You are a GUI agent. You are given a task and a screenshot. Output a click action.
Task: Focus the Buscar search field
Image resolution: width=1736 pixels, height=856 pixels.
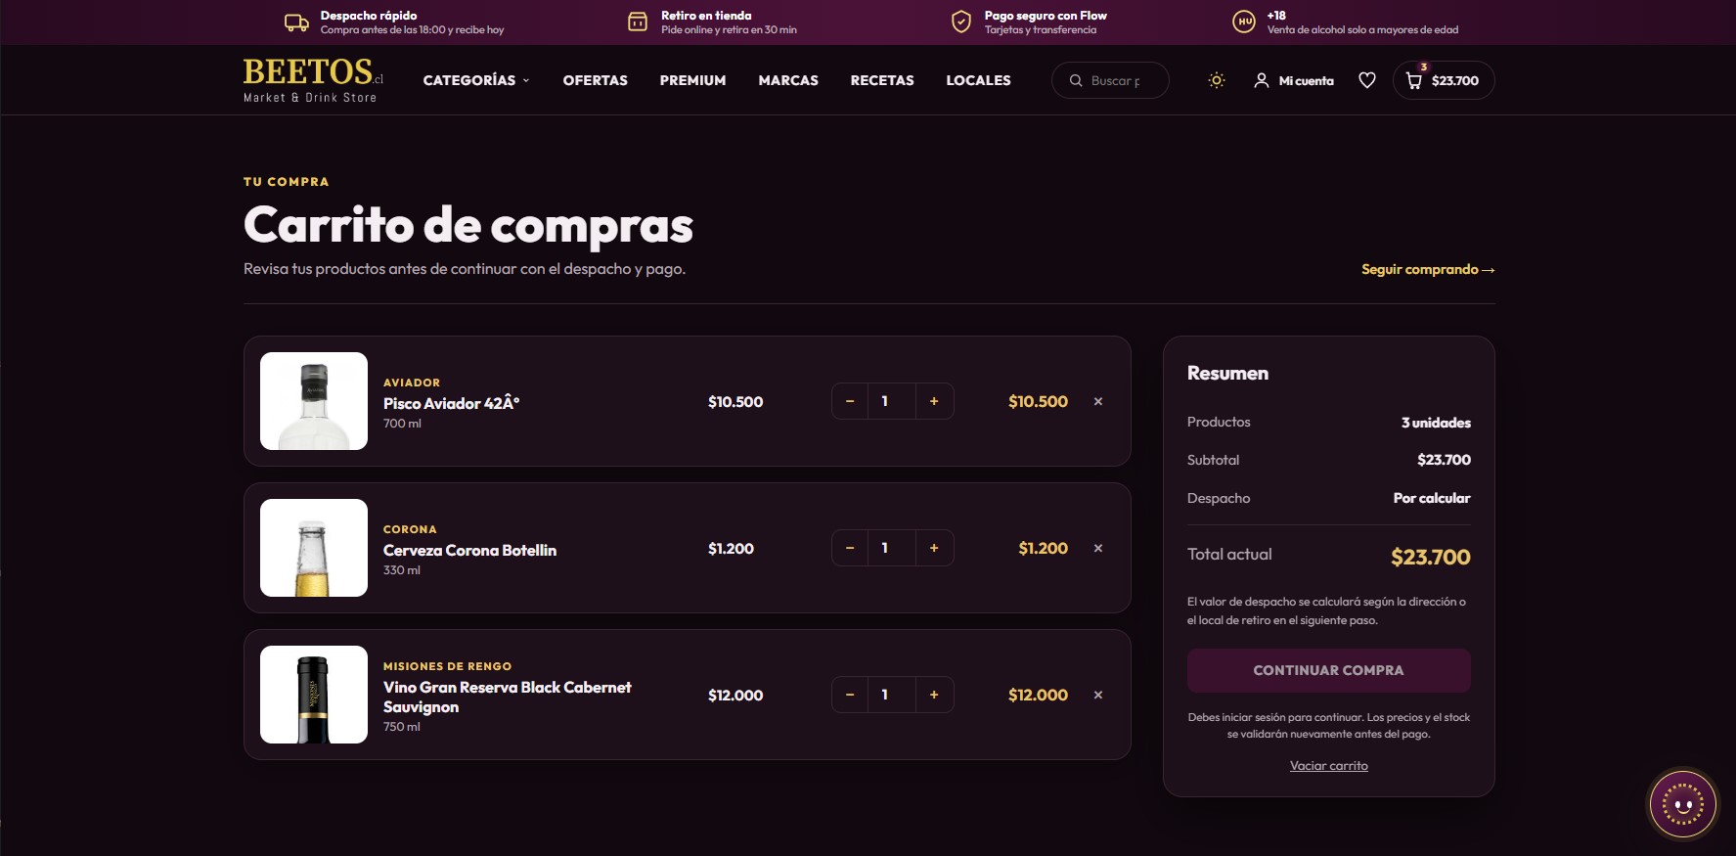point(1110,80)
